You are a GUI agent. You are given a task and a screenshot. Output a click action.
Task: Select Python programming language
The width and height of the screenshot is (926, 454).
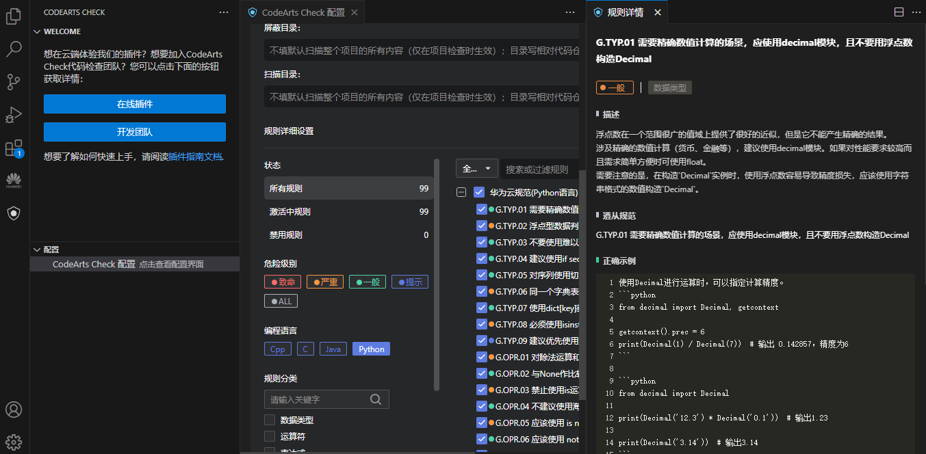coord(372,349)
